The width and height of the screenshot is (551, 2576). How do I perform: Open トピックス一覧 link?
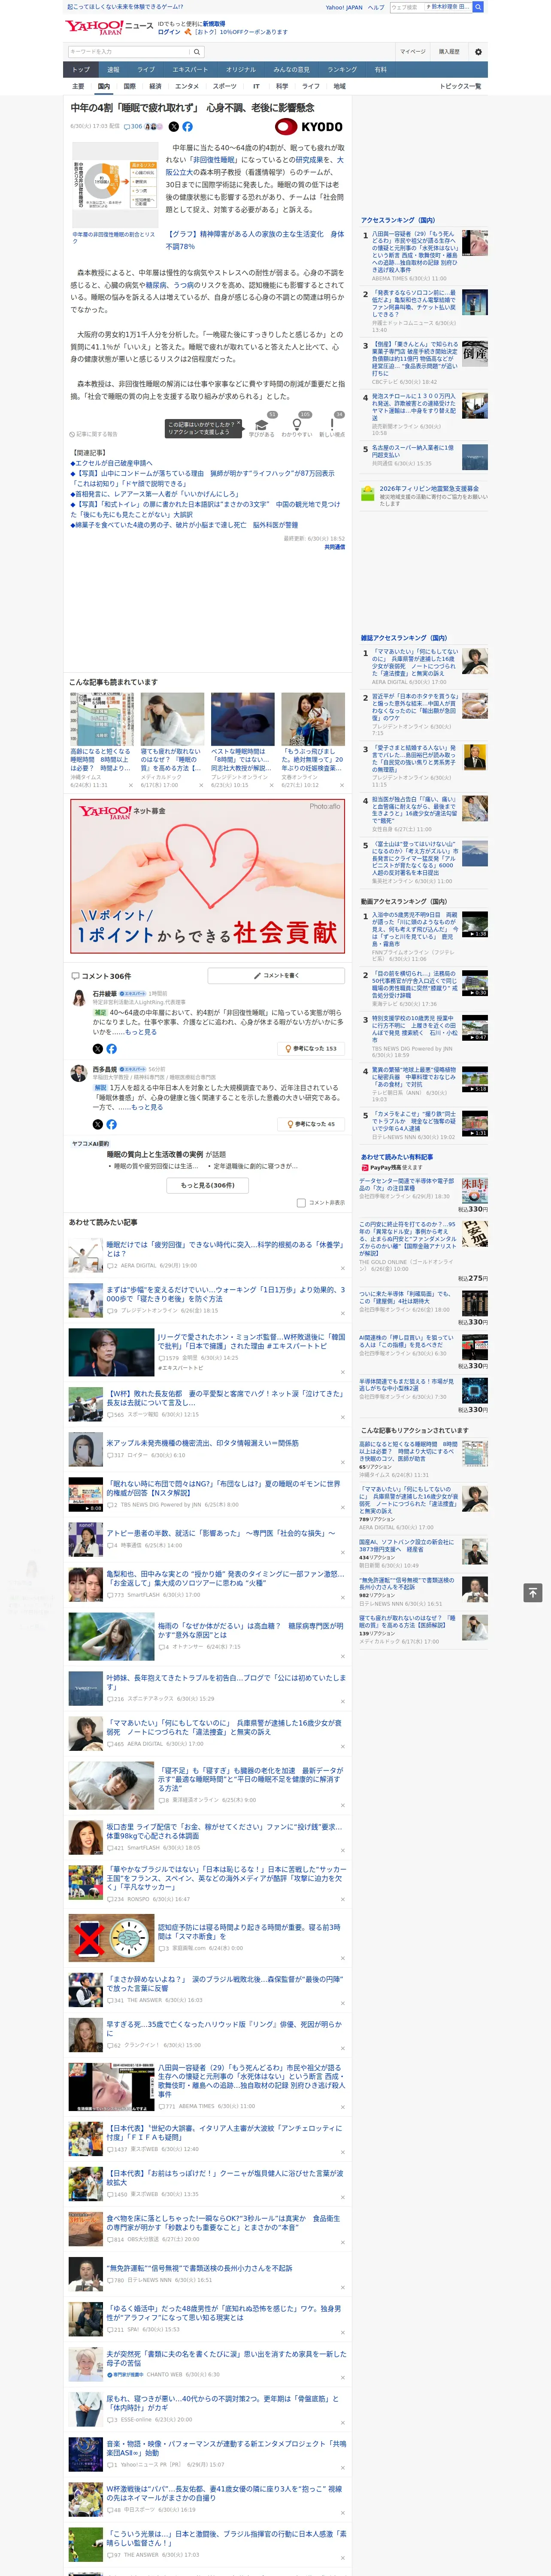460,86
